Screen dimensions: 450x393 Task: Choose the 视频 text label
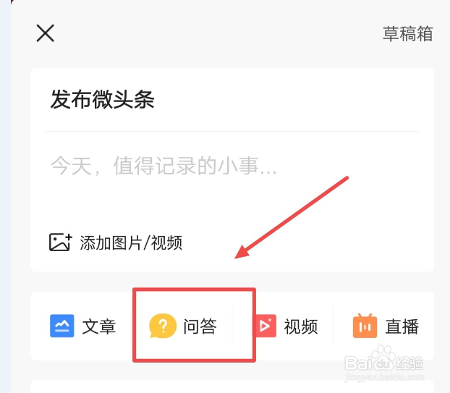click(x=301, y=326)
